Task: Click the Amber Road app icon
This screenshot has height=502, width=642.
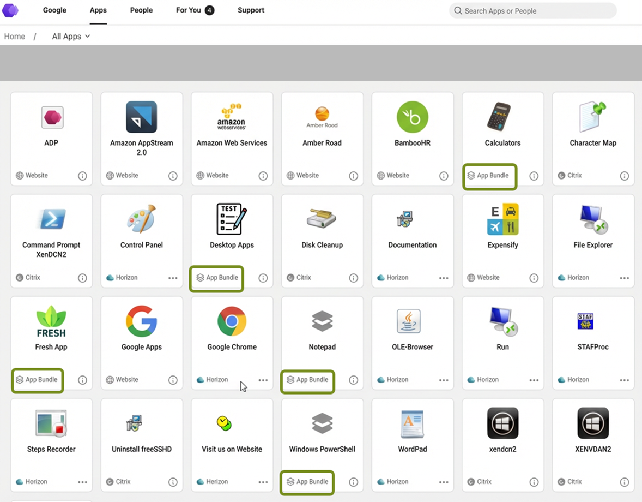Action: [x=322, y=117]
